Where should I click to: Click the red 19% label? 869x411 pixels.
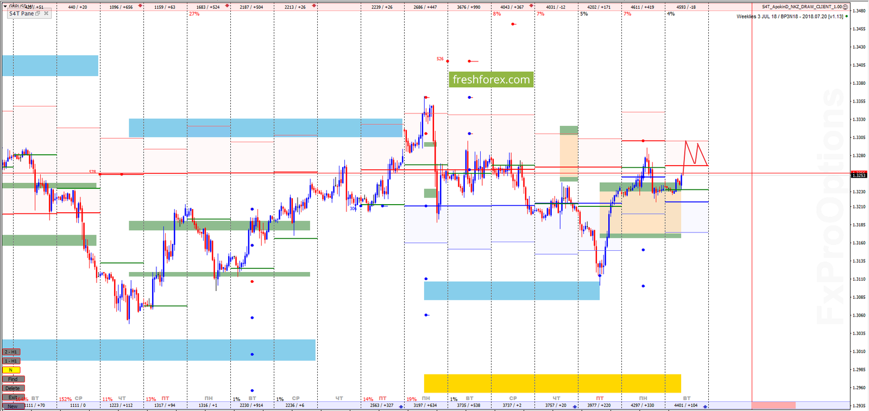pos(412,399)
